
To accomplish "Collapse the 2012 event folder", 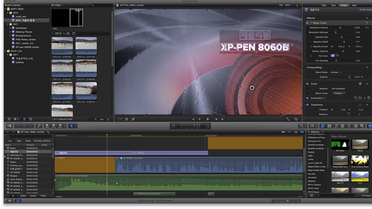I will (7, 13).
